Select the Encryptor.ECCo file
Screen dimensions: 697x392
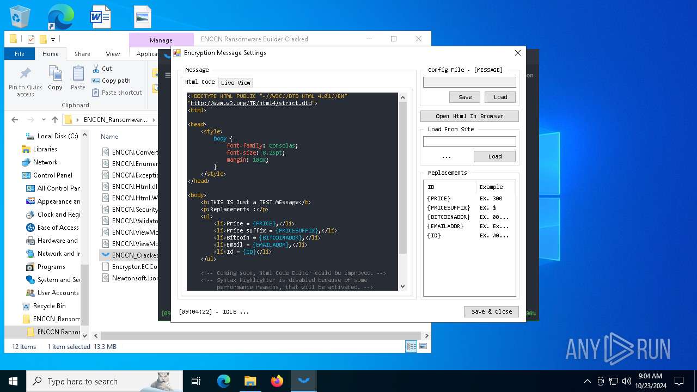pyautogui.click(x=130, y=266)
